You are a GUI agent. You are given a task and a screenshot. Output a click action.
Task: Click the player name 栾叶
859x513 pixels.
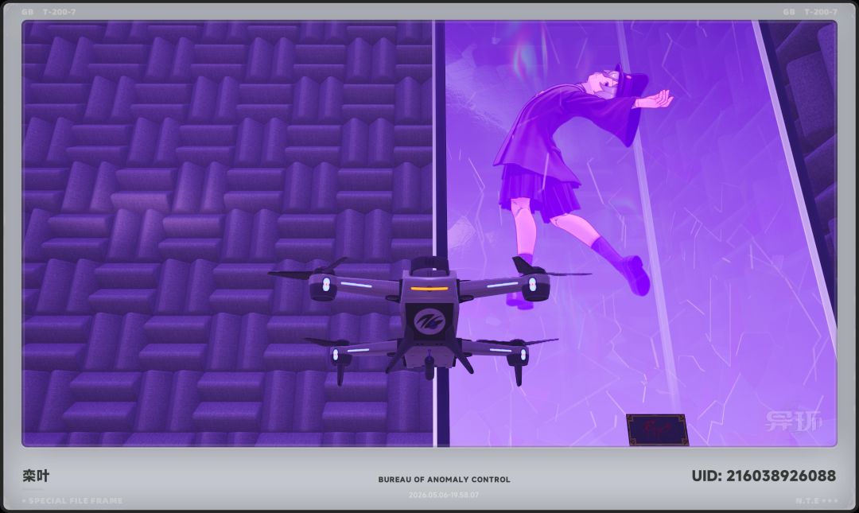click(x=36, y=476)
